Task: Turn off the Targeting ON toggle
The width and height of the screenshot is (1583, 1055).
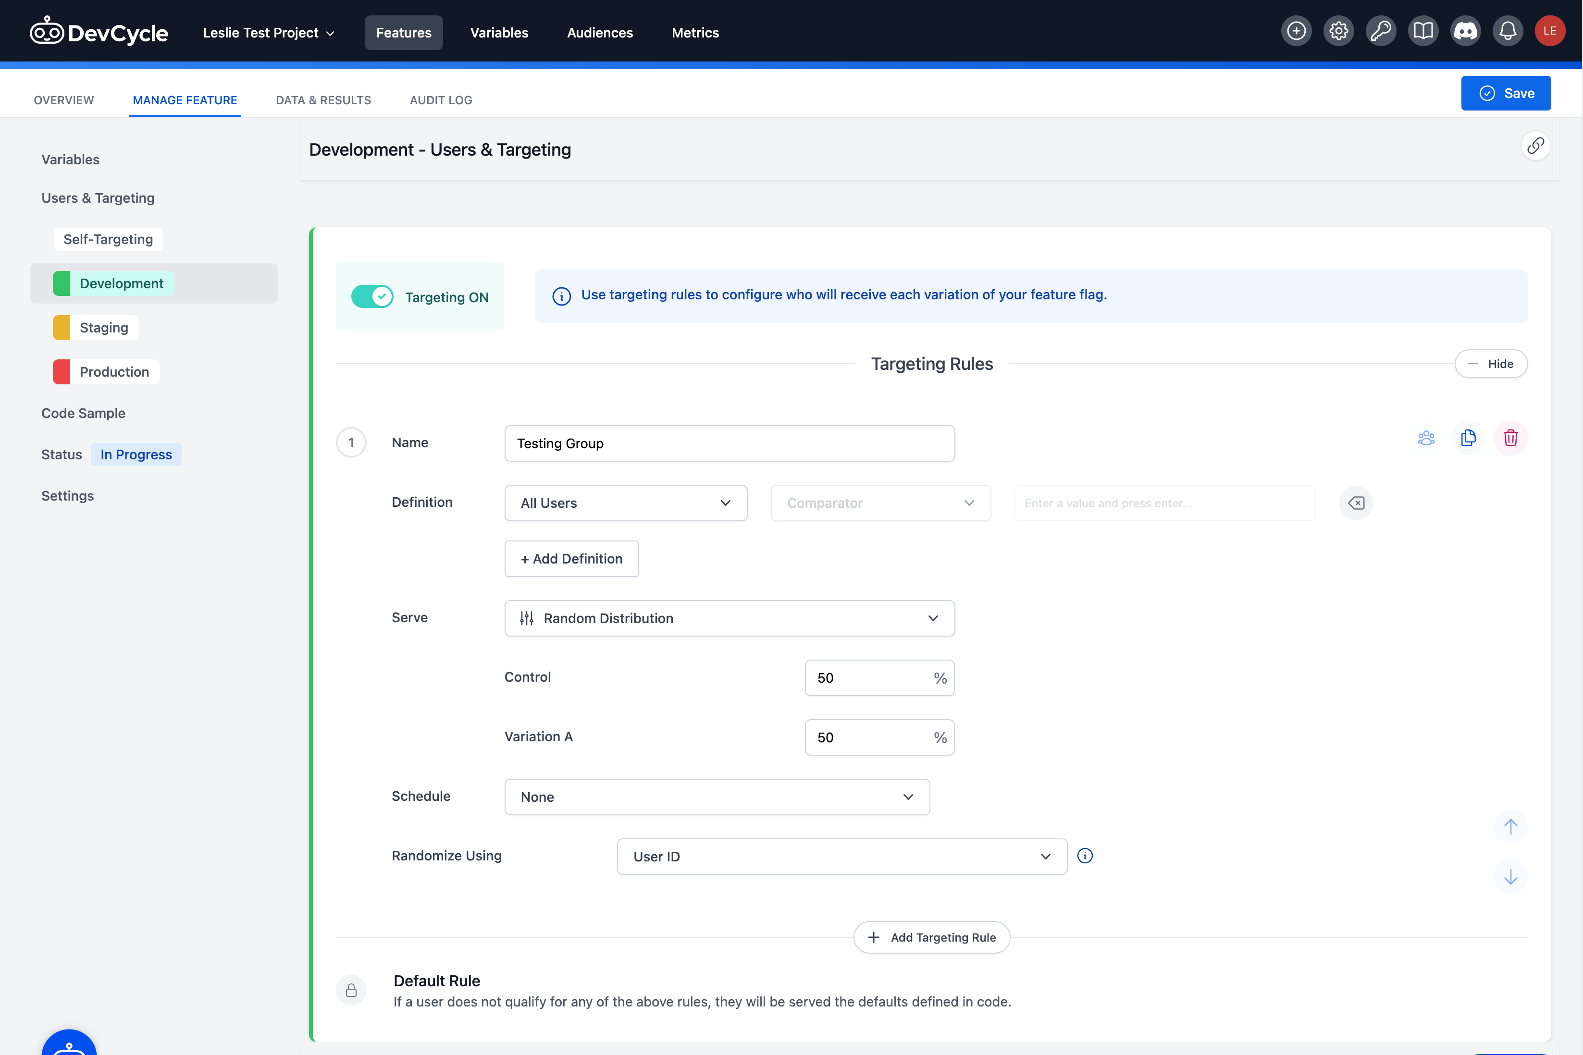Action: [372, 297]
